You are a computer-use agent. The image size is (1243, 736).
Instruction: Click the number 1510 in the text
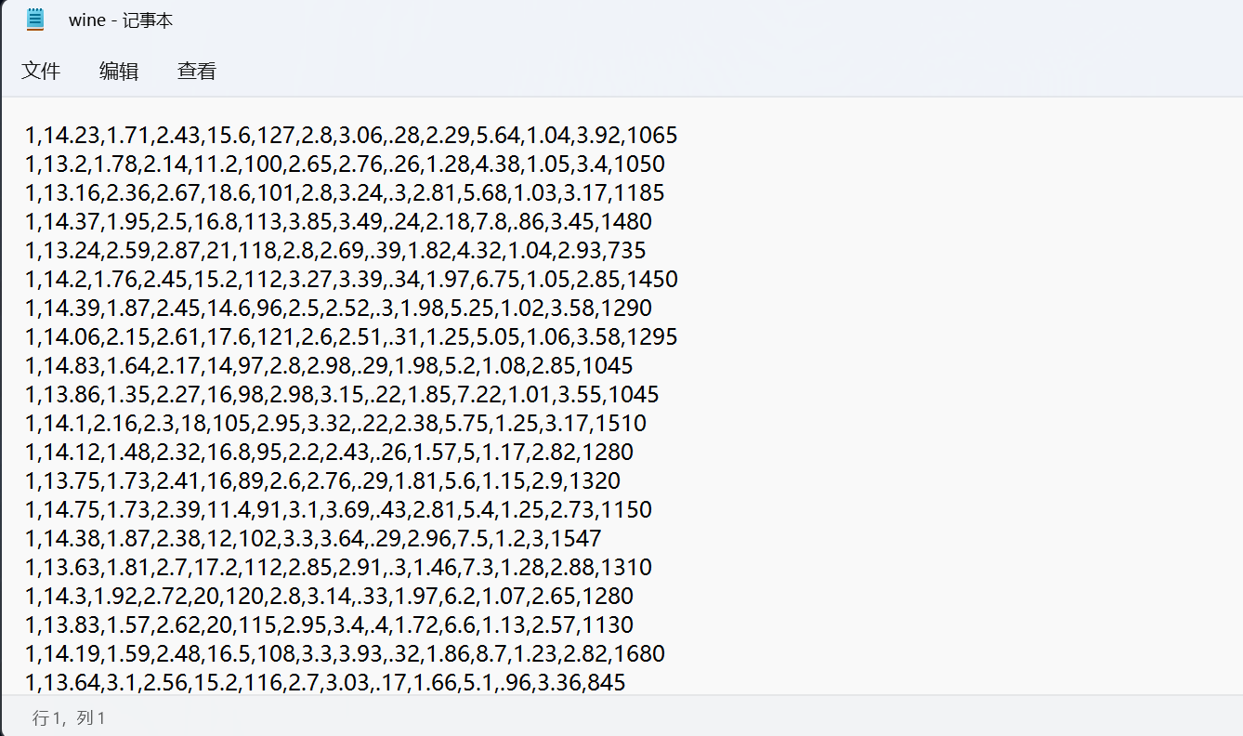(x=621, y=424)
